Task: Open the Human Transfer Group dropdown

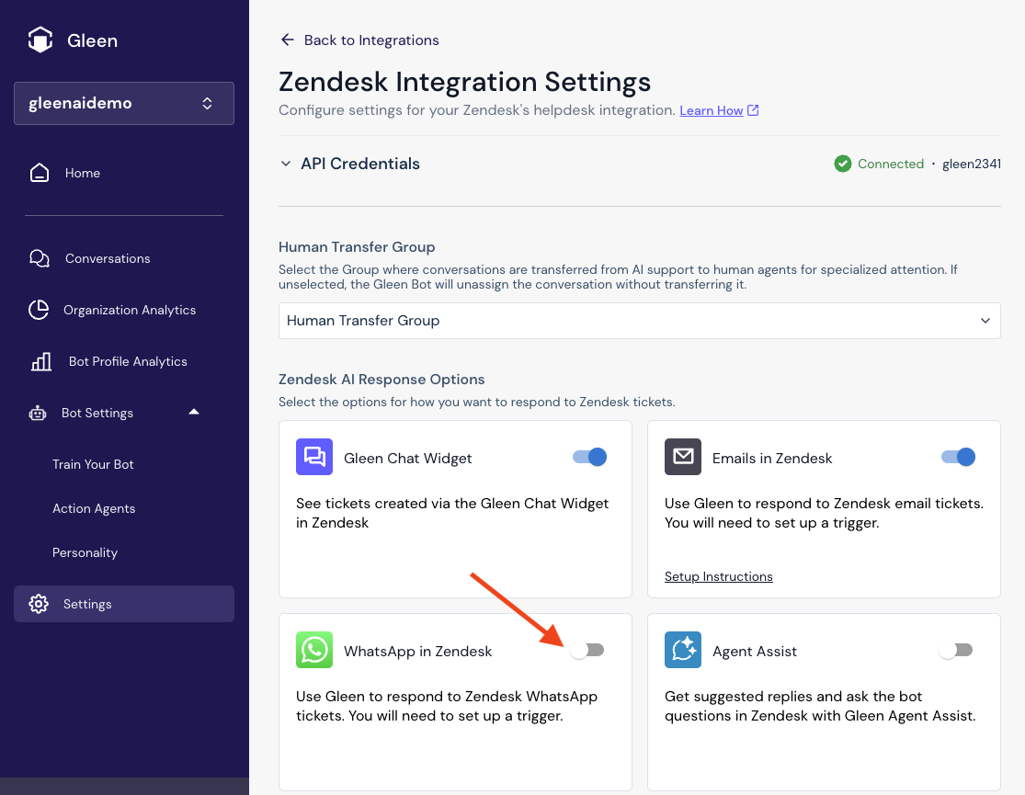Action: click(x=639, y=321)
